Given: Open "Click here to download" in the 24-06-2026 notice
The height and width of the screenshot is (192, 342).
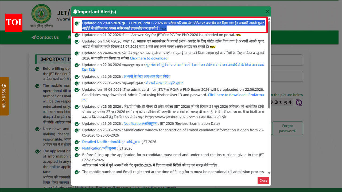Looking at the screenshot, I should [x=149, y=58].
